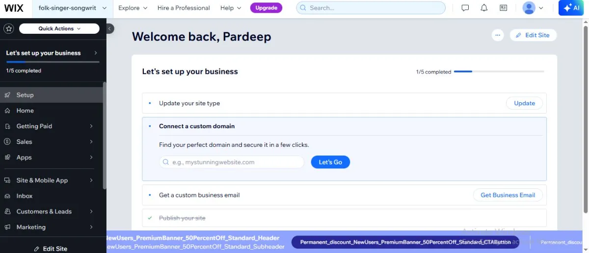Screen dimensions: 589x253
Task: Click the Home icon in sidebar
Action: (7, 111)
